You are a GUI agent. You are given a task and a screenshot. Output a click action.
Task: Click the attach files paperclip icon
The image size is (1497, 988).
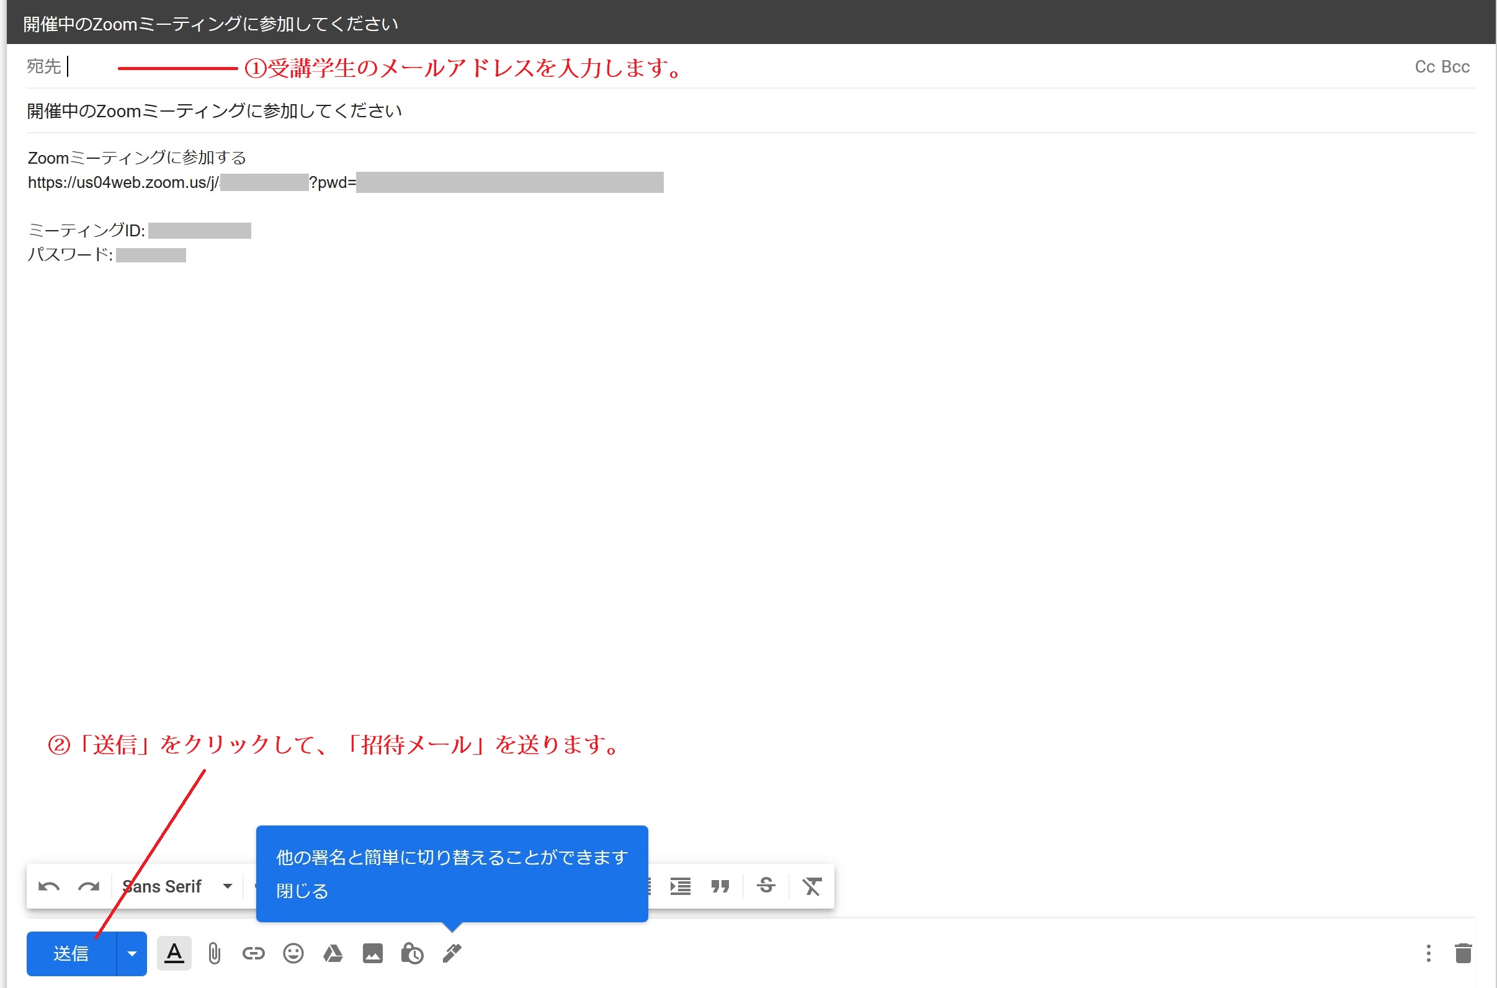point(214,953)
